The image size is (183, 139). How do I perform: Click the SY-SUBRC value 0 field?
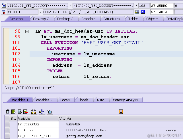tap(178, 6)
